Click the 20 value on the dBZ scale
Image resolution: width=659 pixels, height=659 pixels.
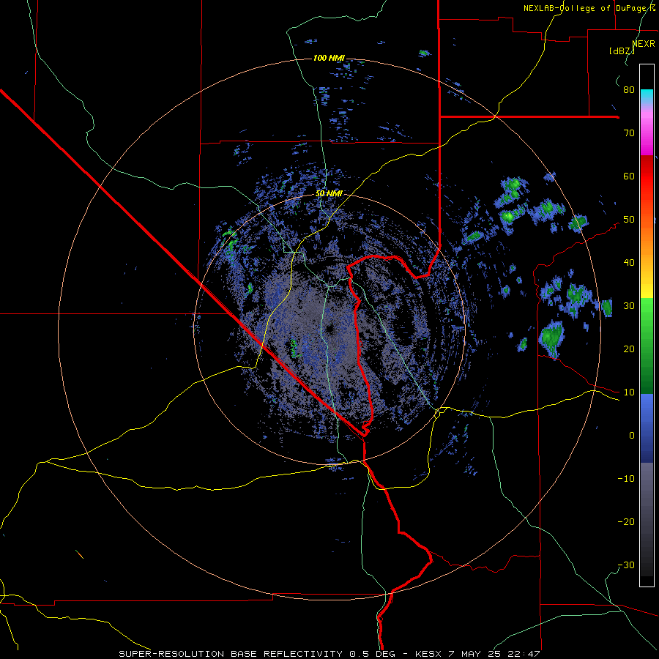click(629, 349)
